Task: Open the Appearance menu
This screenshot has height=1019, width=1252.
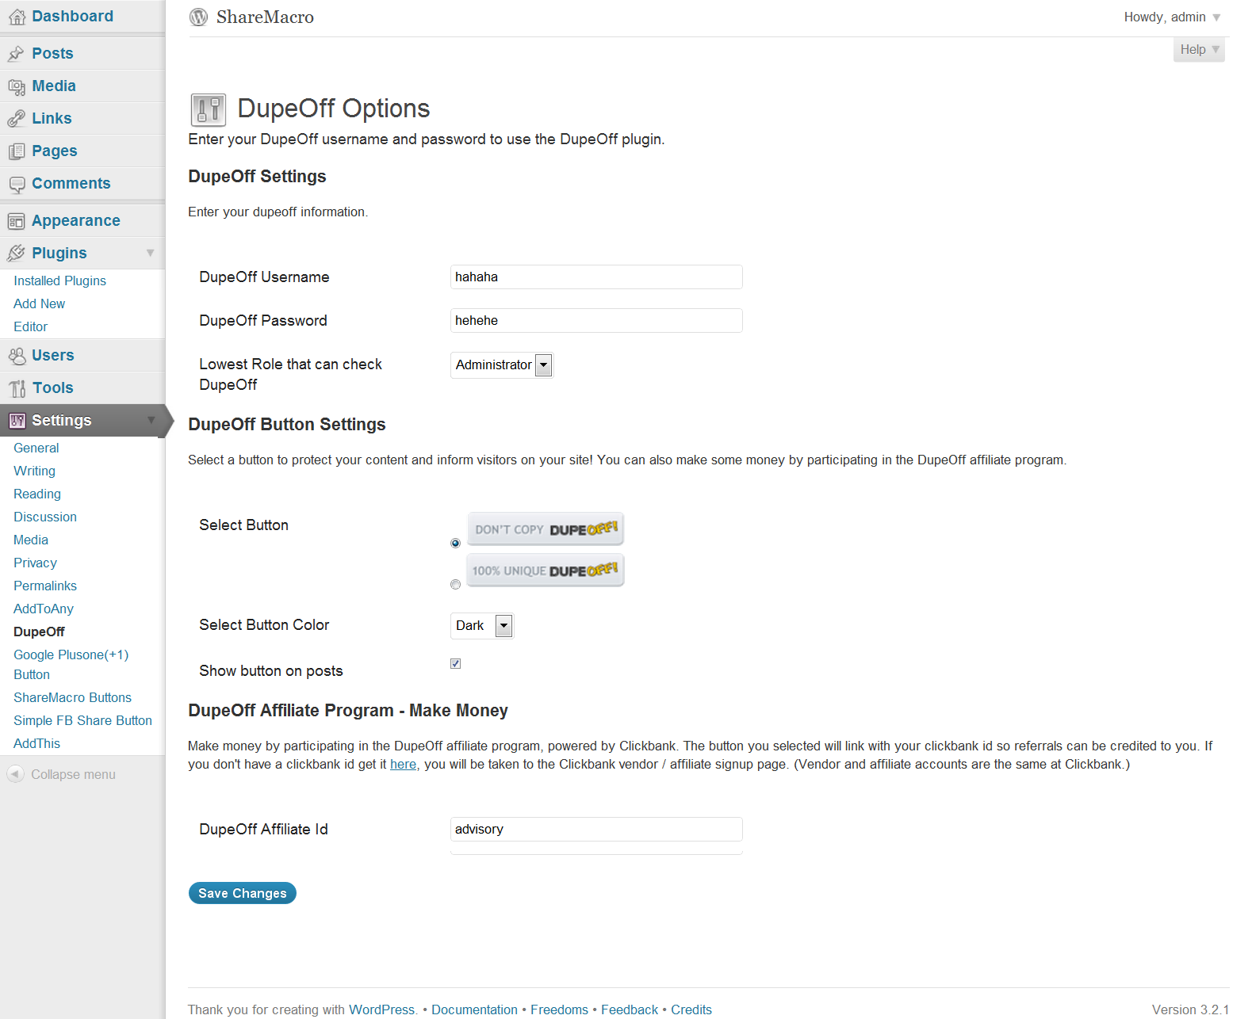Action: click(76, 220)
